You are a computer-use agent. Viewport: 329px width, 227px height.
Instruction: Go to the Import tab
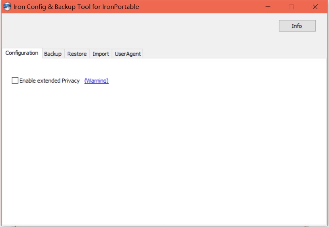point(101,54)
